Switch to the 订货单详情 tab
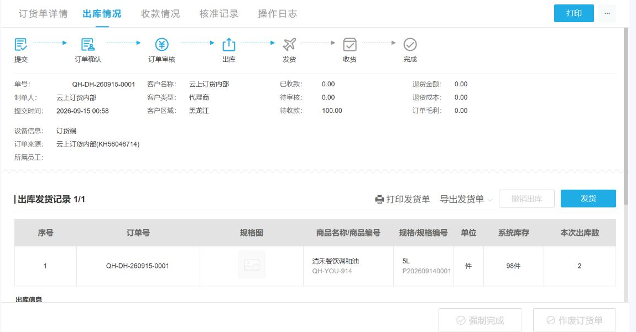Viewport: 636px width, 332px height. (x=43, y=13)
